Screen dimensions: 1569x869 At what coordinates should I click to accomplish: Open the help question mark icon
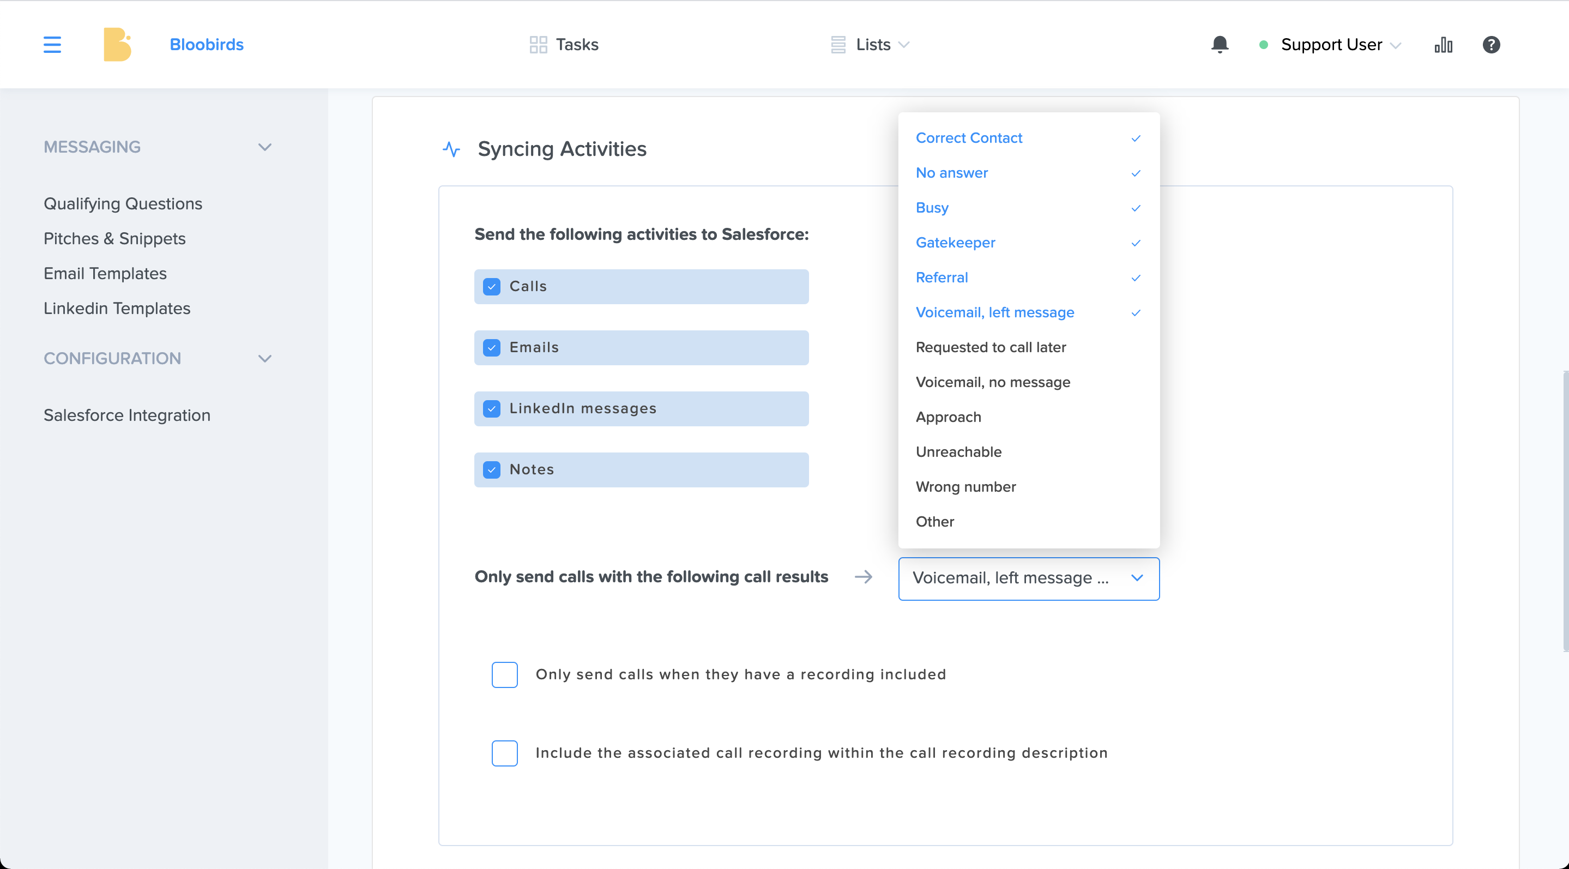[x=1491, y=45]
